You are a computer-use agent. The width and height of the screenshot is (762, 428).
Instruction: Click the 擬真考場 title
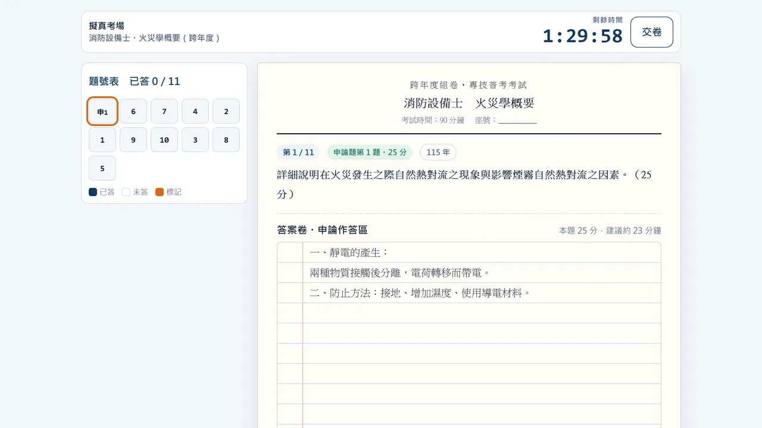[107, 26]
